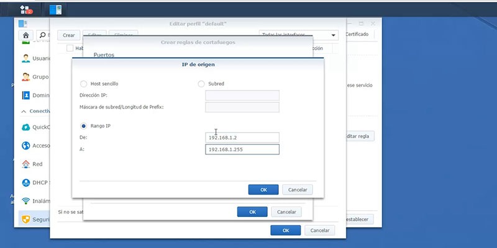
Task: Open the Dominio/LDAP icon
Action: point(25,95)
